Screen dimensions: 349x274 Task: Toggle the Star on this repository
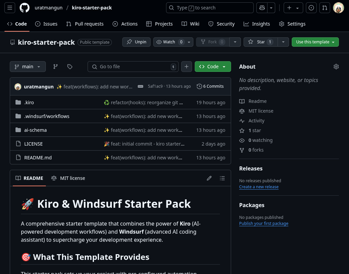pyautogui.click(x=261, y=42)
